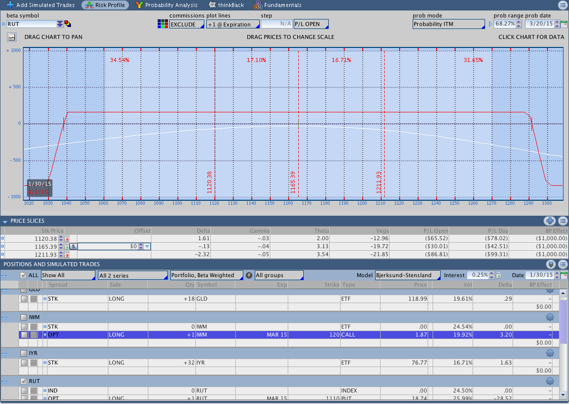Open the prob date calendar icon
This screenshot has width=569, height=404.
point(564,24)
